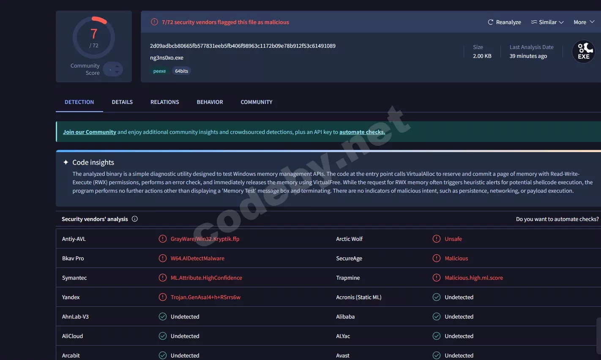The width and height of the screenshot is (601, 360).
Task: Open the More dropdown menu
Action: pyautogui.click(x=584, y=22)
